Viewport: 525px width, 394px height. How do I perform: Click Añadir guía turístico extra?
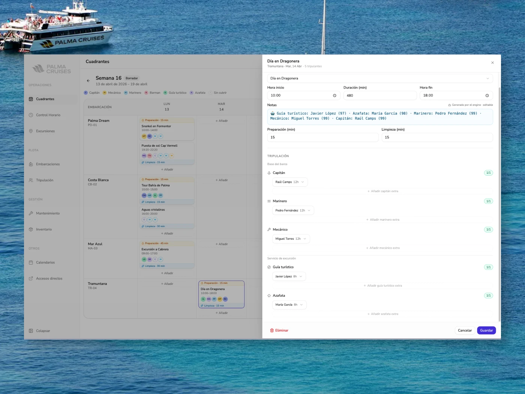382,286
